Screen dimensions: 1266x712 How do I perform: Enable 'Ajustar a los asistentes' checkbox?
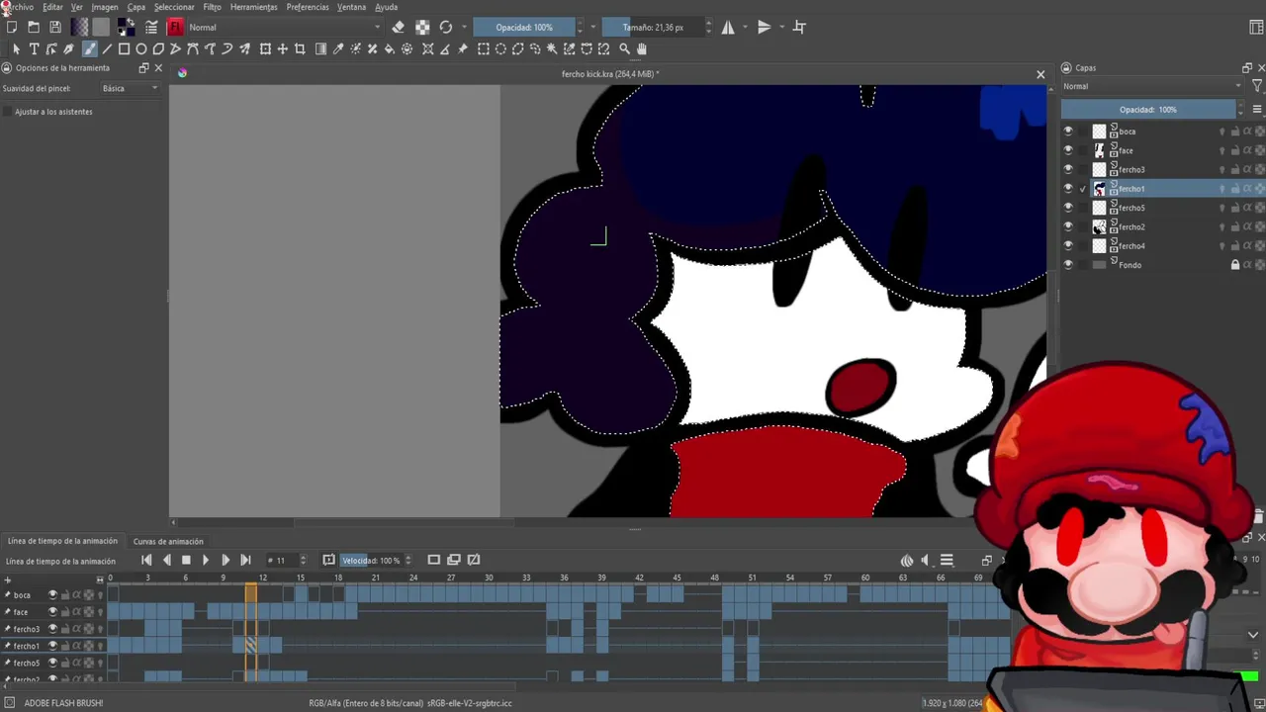coord(8,112)
